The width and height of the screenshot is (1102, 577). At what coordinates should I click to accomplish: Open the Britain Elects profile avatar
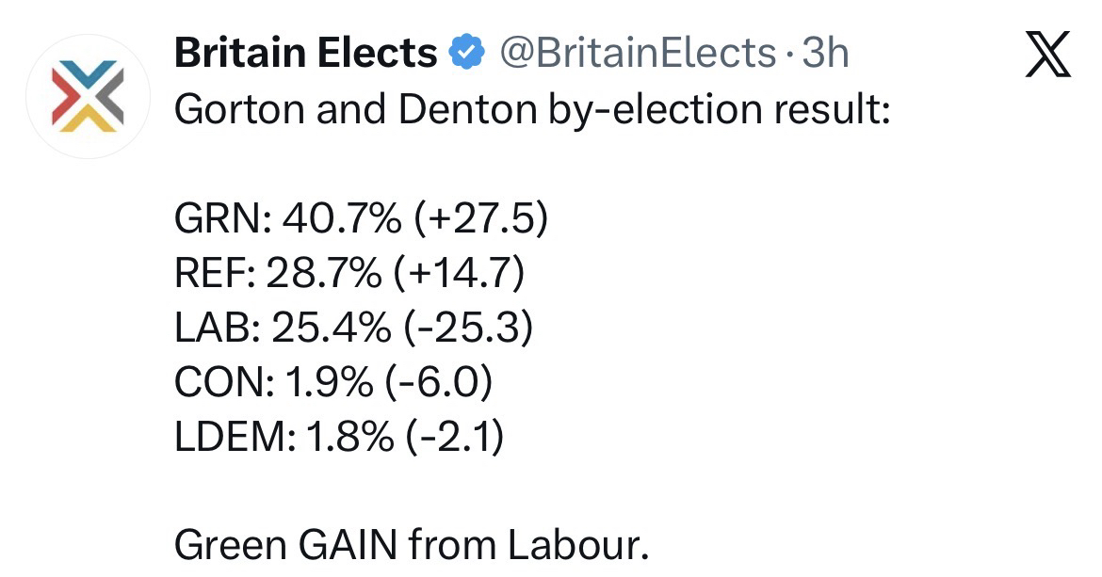pyautogui.click(x=89, y=96)
